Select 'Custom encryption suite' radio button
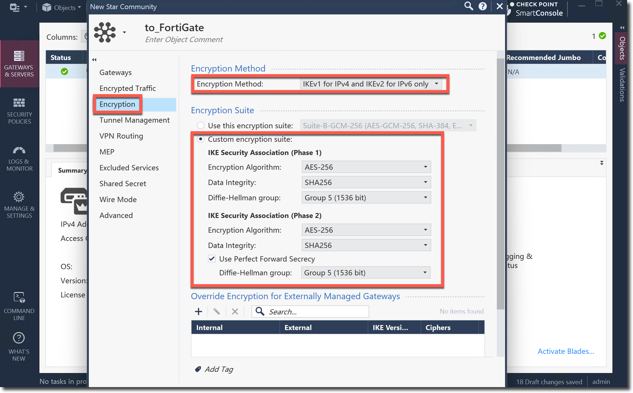The width and height of the screenshot is (633, 393). coord(201,139)
